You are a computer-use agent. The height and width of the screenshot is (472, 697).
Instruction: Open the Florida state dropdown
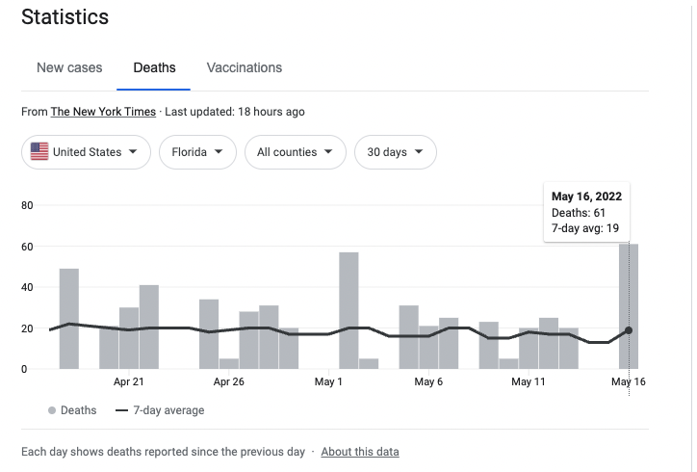click(197, 152)
